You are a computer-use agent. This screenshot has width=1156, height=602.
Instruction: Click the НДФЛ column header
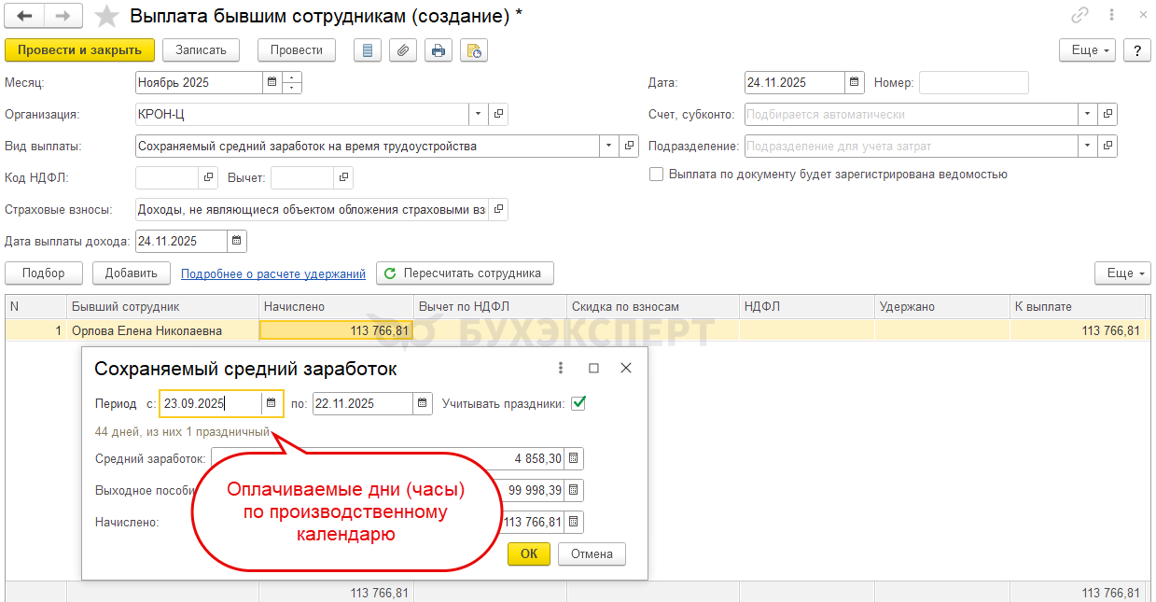[x=806, y=306]
